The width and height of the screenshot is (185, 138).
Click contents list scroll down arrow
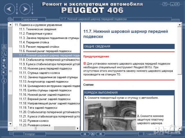(10, 124)
